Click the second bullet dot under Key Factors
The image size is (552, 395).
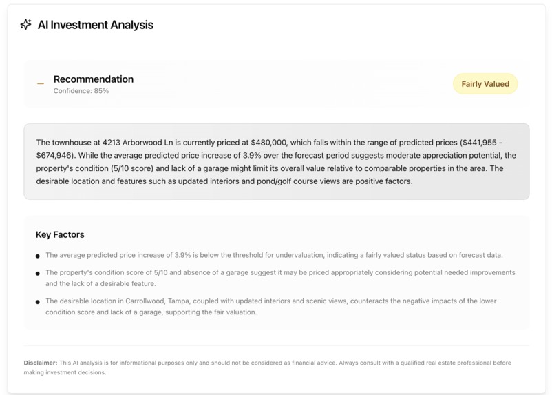(x=38, y=273)
